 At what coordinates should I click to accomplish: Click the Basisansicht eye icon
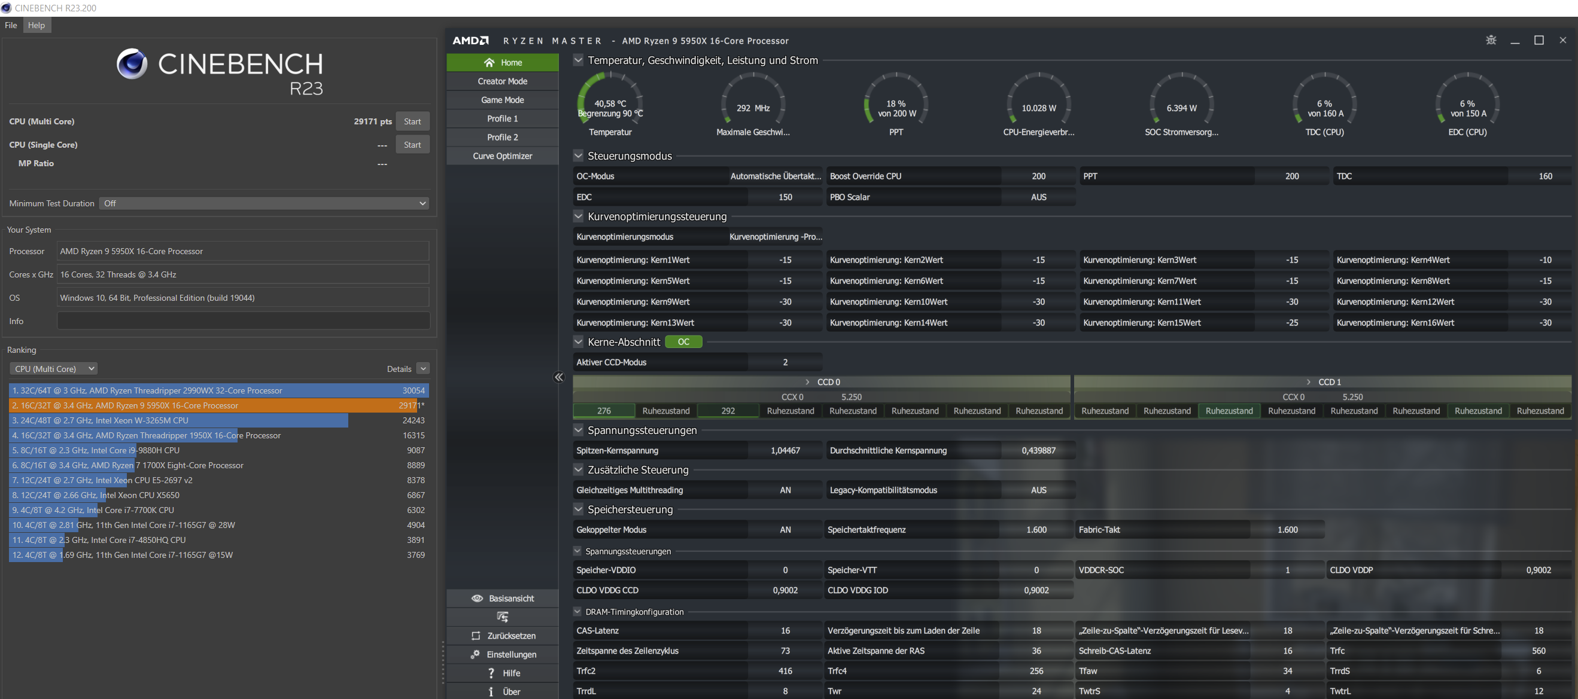coord(476,598)
